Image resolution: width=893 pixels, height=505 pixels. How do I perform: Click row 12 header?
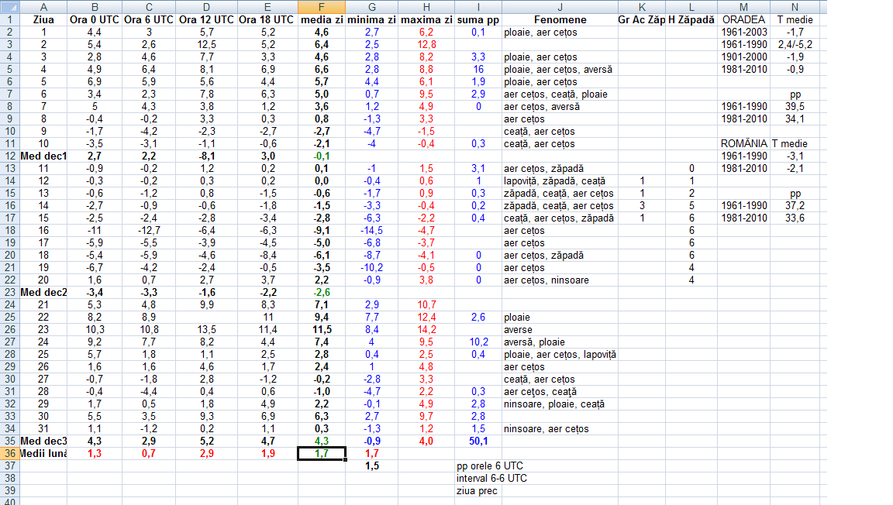tap(9, 156)
